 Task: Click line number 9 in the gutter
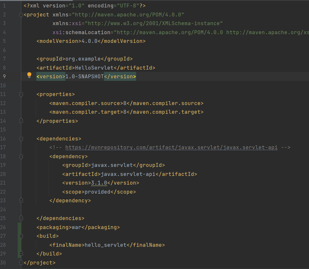4,77
